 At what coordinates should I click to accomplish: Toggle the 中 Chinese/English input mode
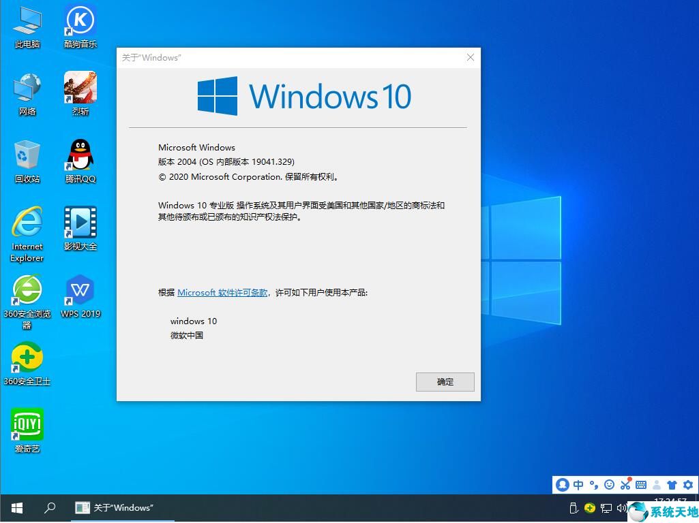[x=578, y=485]
